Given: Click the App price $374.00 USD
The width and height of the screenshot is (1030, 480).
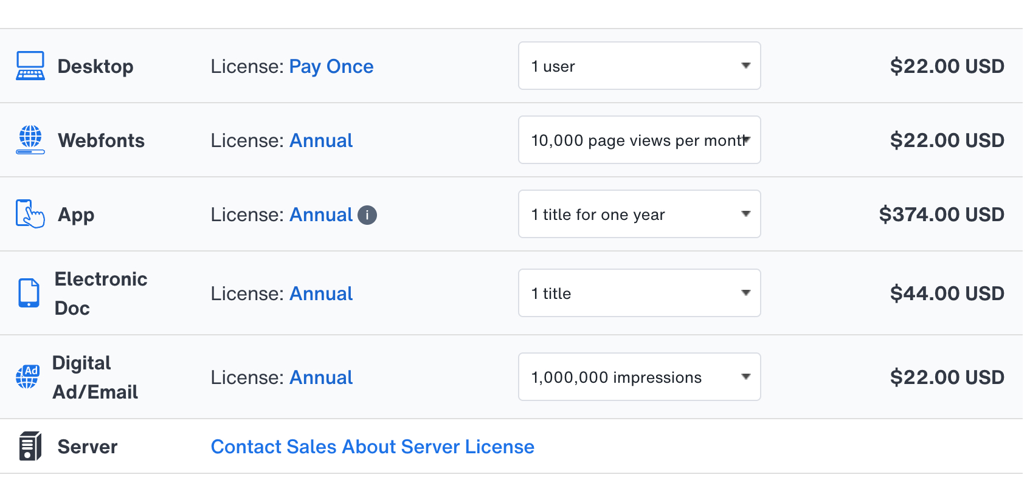Looking at the screenshot, I should [941, 214].
